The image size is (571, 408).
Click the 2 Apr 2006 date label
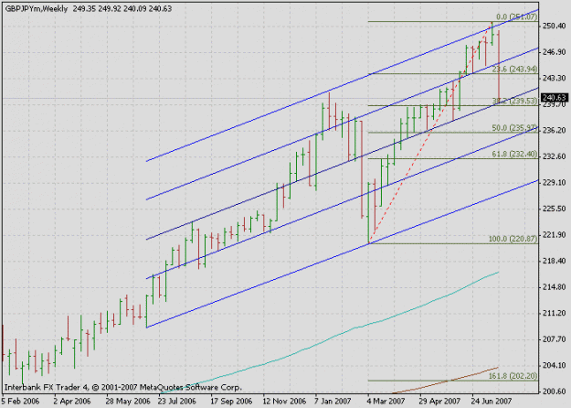pyautogui.click(x=72, y=402)
